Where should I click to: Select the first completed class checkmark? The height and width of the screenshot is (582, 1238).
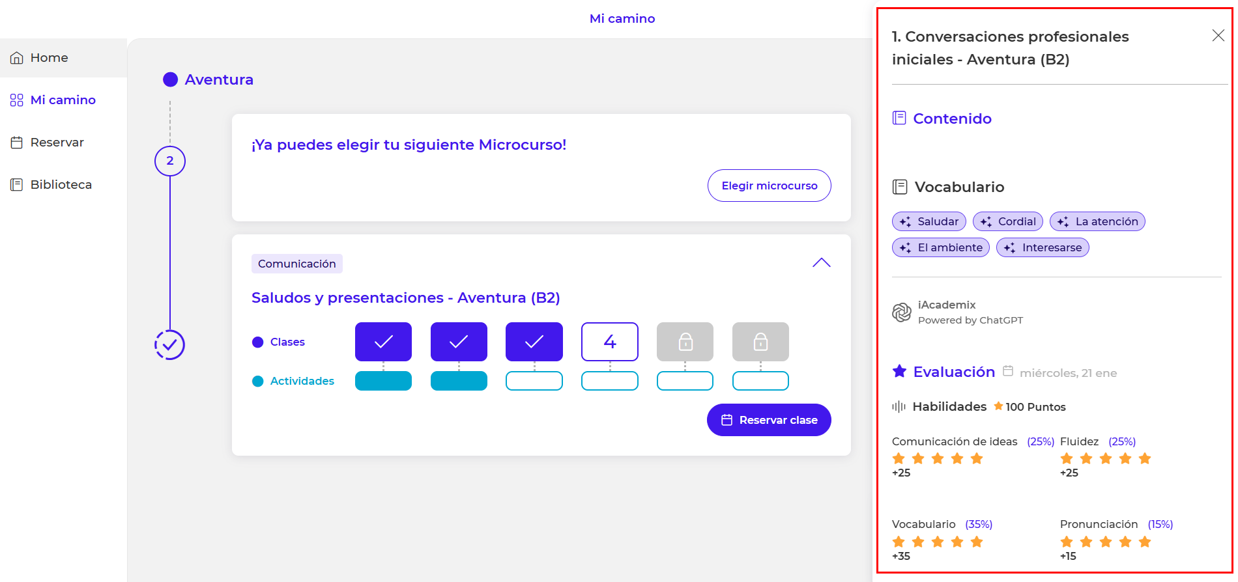tap(383, 342)
